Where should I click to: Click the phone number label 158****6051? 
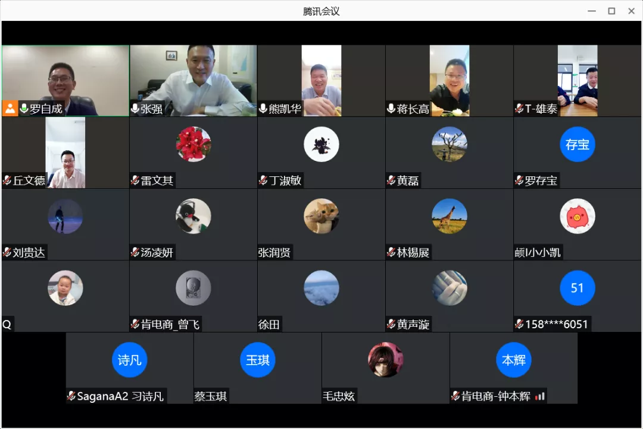click(557, 324)
